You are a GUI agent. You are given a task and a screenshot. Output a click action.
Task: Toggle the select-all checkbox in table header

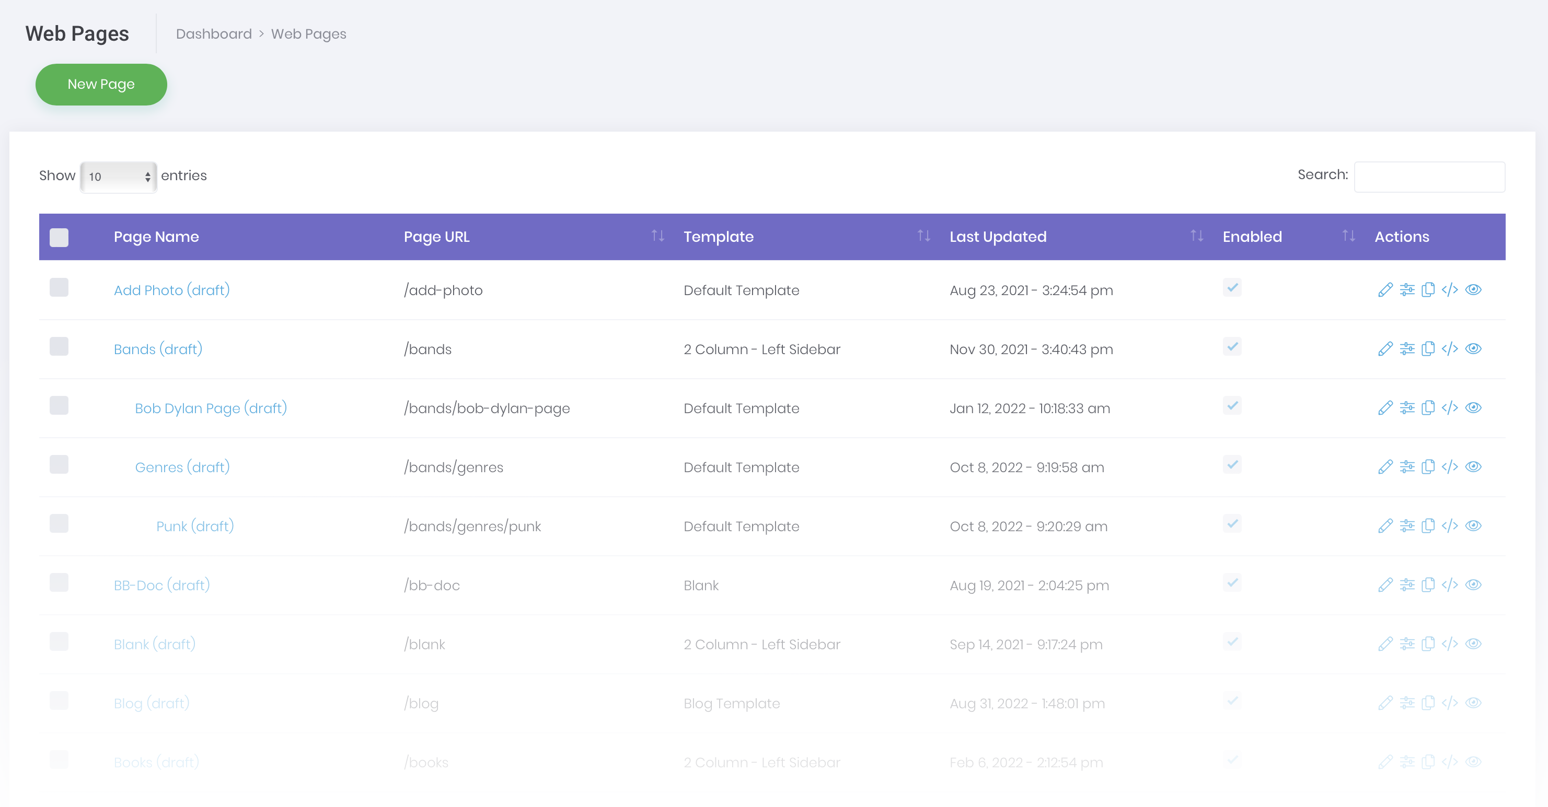[59, 237]
